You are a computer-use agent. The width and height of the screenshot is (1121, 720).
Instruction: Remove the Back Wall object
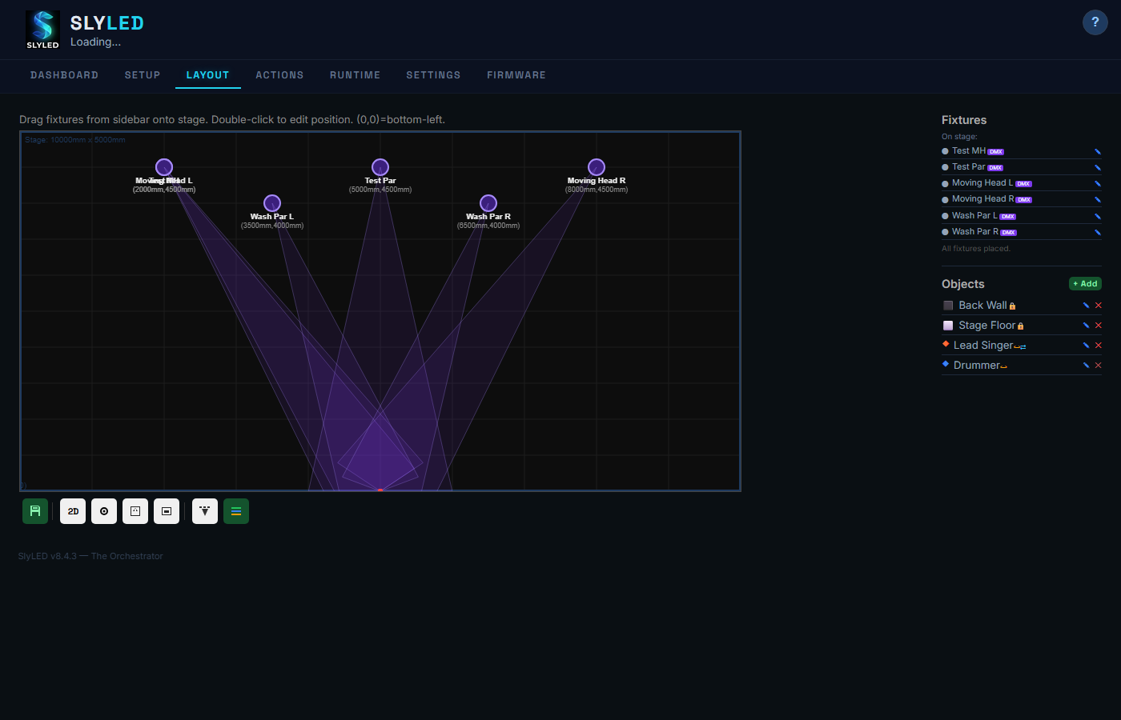pos(1099,306)
